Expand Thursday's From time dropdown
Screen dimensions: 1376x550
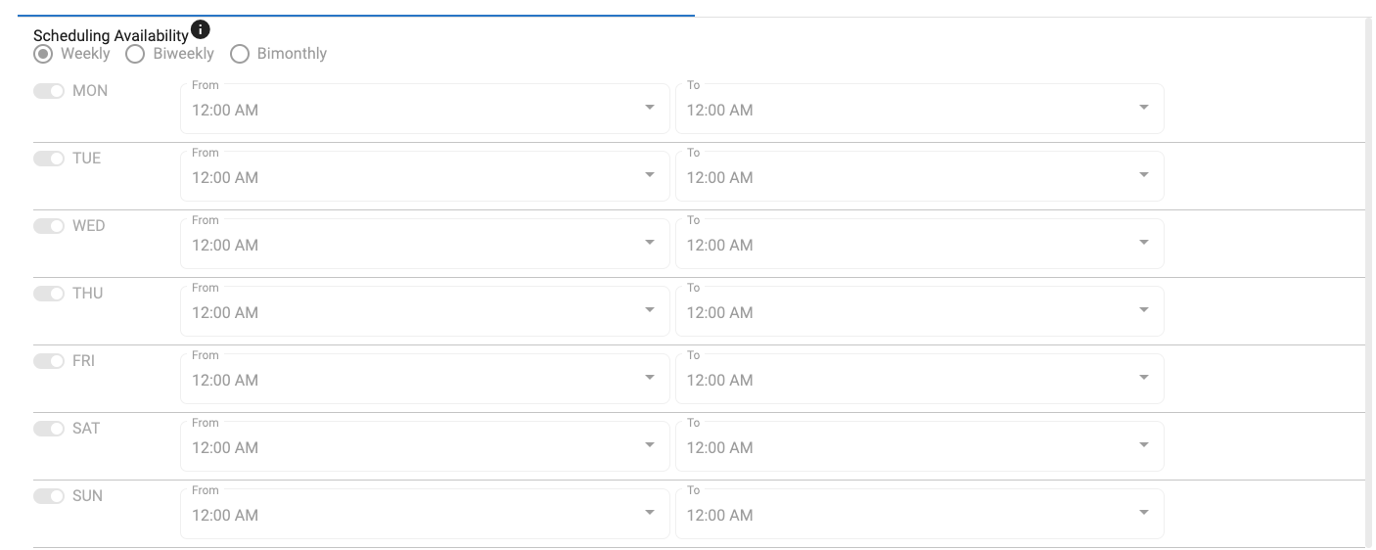click(425, 311)
